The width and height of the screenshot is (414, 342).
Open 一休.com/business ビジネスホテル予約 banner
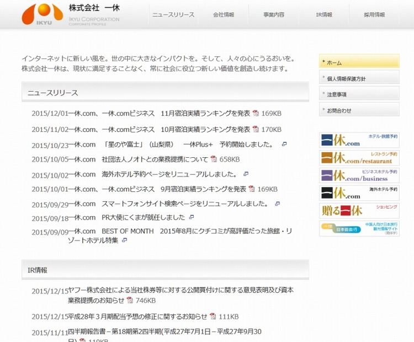[359, 175]
